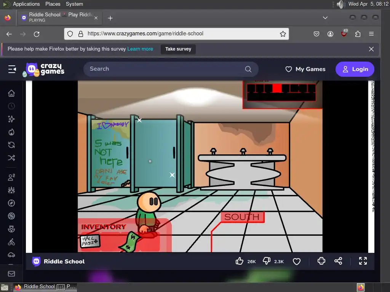Open the multiplayer people icon in sidebar

pos(11,177)
